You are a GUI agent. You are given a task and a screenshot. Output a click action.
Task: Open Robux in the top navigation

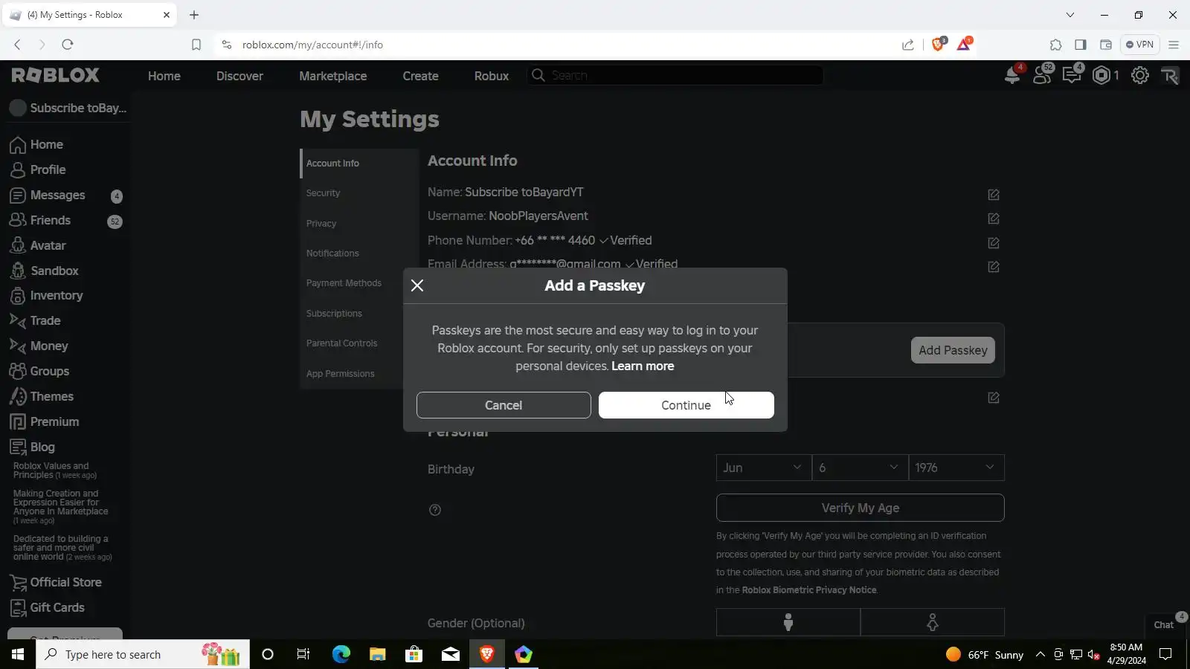click(x=491, y=76)
